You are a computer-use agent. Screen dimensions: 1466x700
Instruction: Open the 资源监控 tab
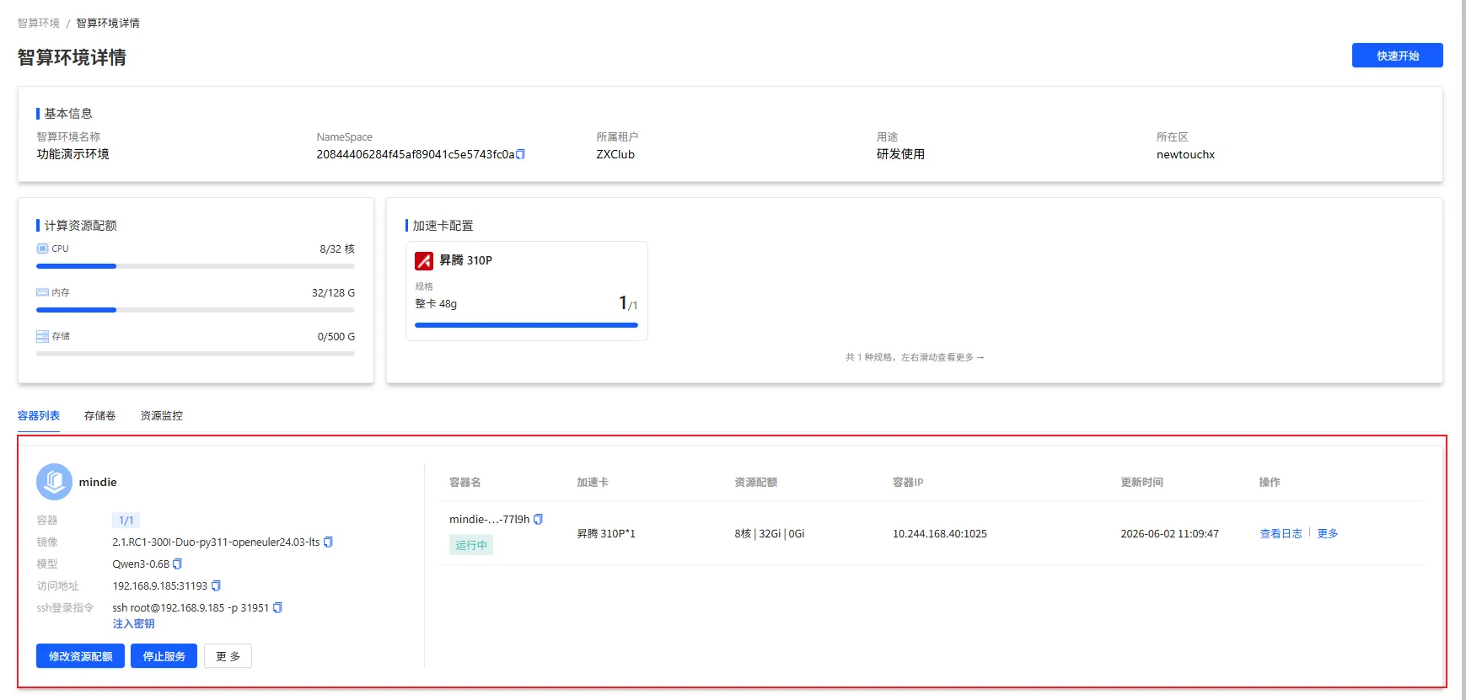point(161,415)
